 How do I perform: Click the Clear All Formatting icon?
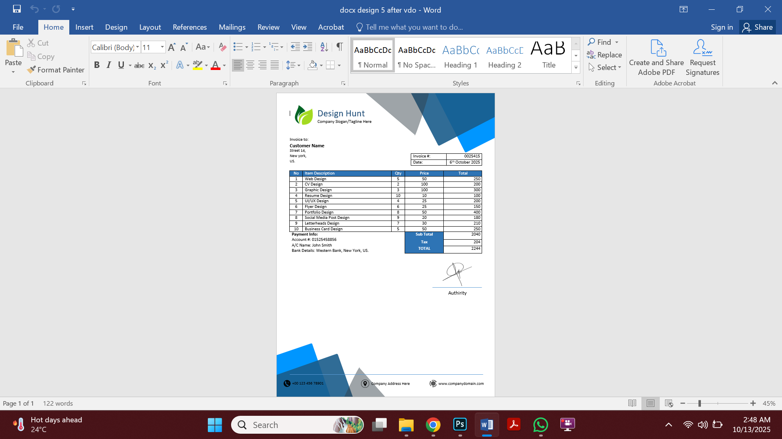[222, 47]
